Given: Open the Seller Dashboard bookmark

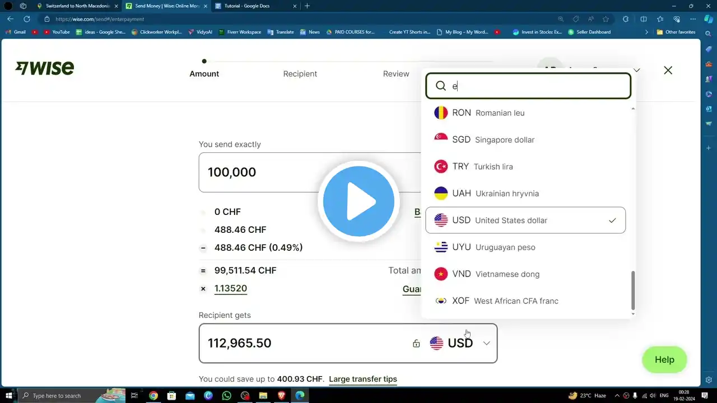Looking at the screenshot, I should pyautogui.click(x=589, y=32).
